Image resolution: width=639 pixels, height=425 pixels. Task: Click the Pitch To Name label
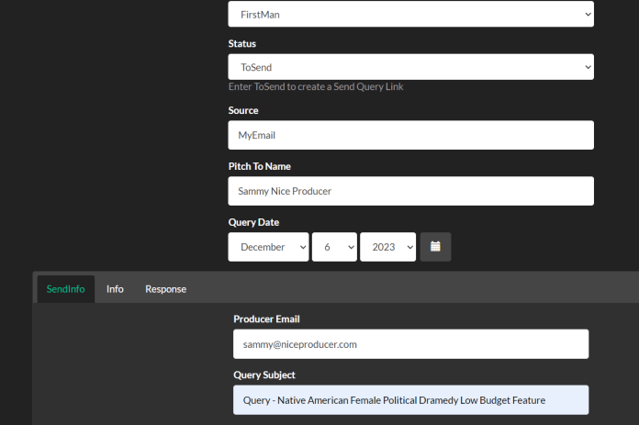click(260, 166)
